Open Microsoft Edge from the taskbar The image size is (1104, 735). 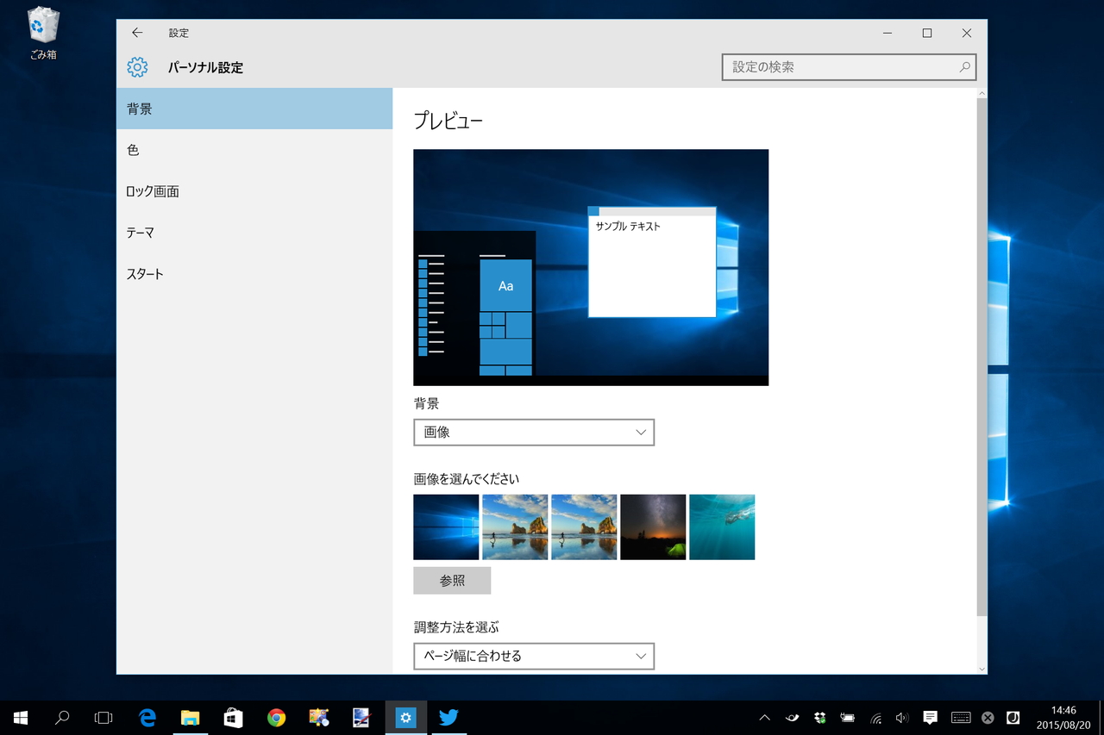click(147, 717)
